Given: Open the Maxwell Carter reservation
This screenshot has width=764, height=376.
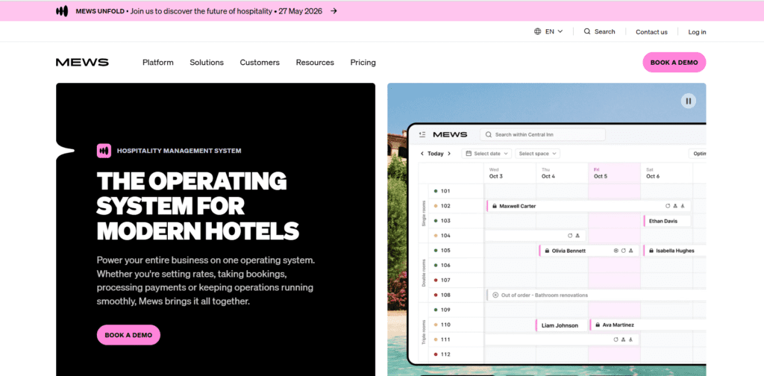Looking at the screenshot, I should pos(588,206).
